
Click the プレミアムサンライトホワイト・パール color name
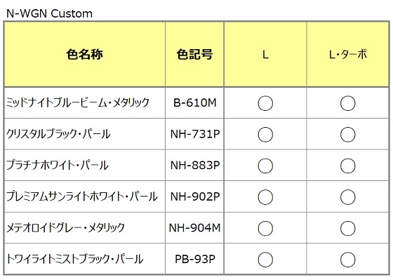[82, 196]
